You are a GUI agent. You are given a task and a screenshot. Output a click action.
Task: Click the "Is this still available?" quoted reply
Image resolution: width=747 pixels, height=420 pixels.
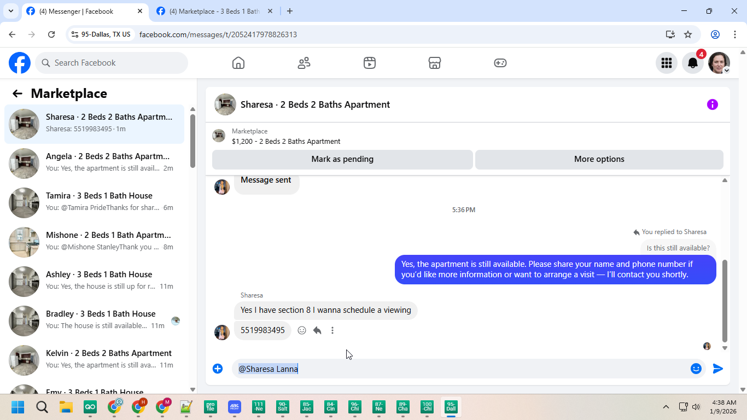(678, 248)
